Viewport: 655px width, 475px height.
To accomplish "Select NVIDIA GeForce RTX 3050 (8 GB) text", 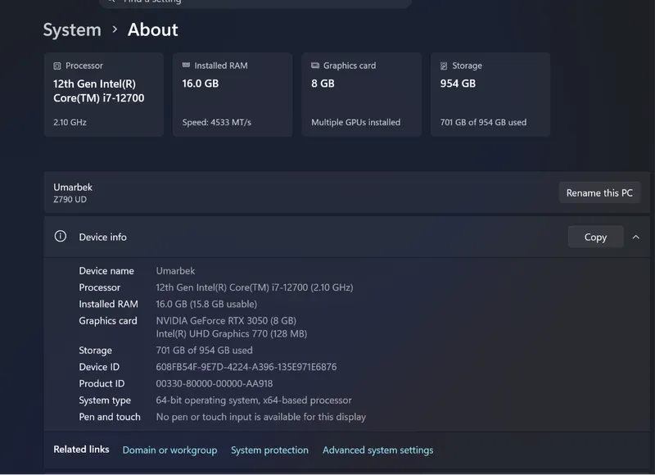I will [226, 320].
